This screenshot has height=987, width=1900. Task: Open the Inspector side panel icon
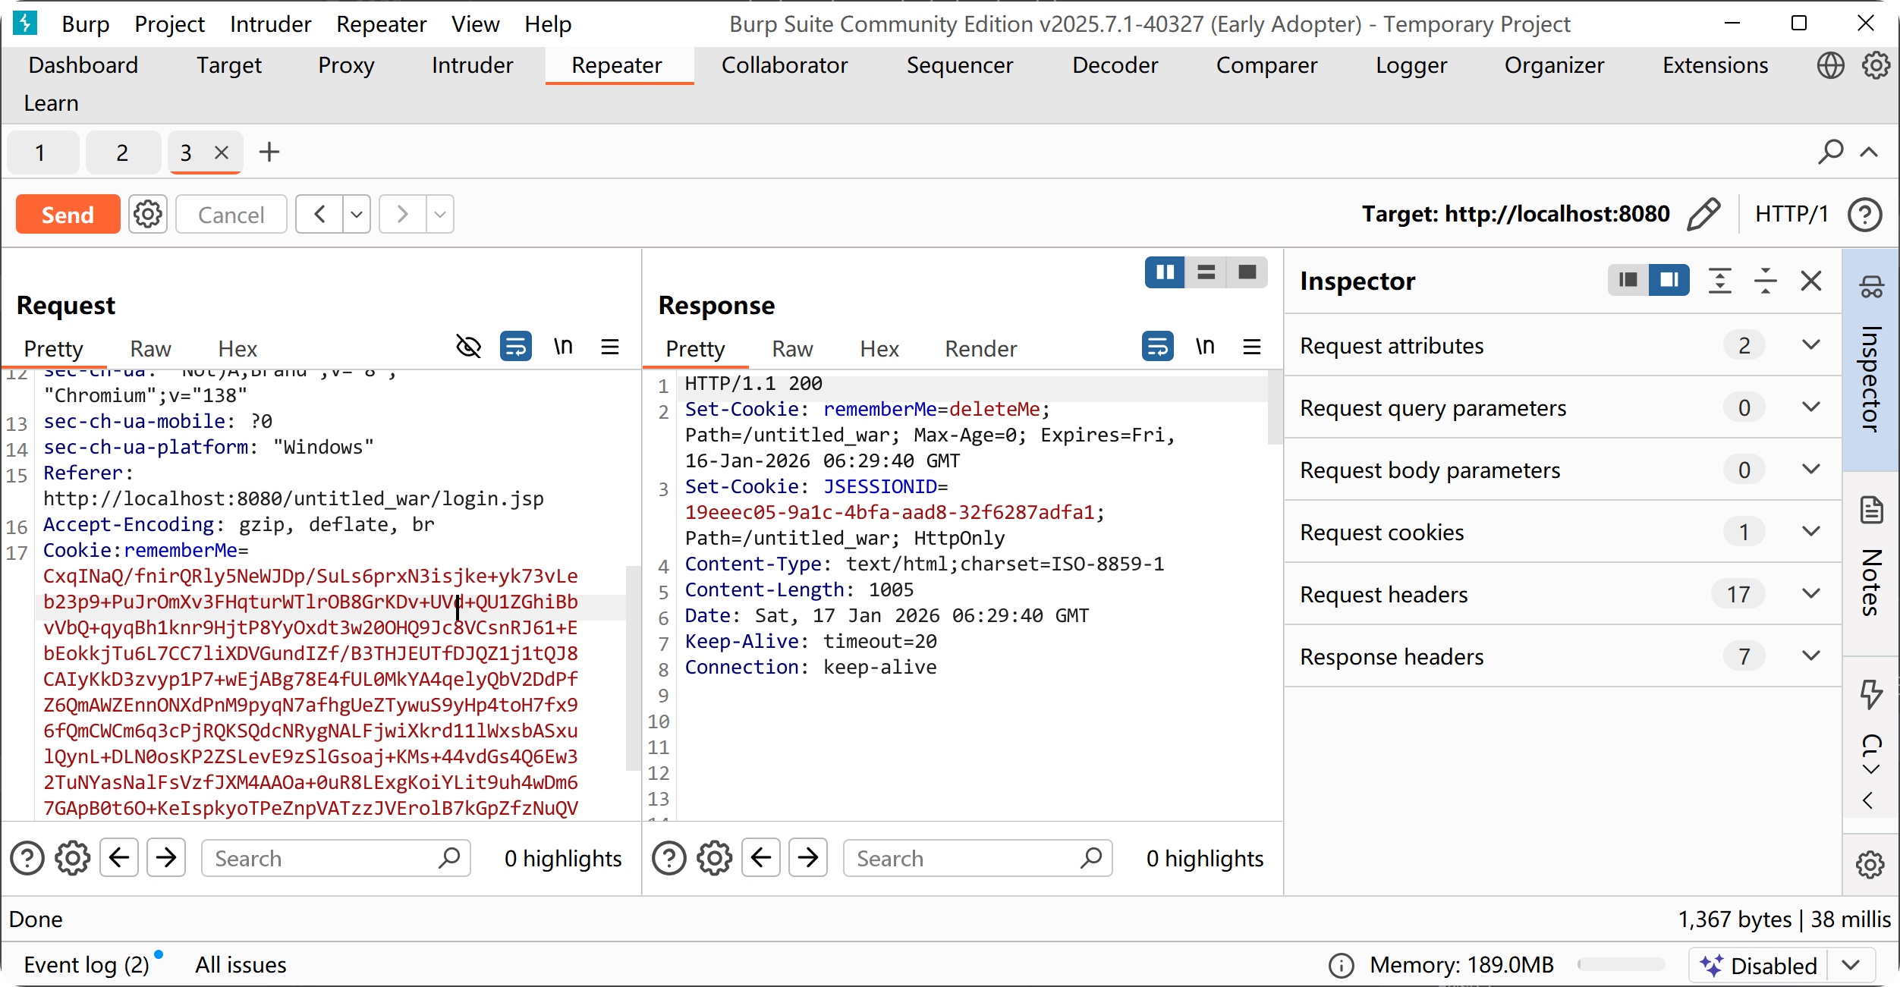pos(1871,287)
